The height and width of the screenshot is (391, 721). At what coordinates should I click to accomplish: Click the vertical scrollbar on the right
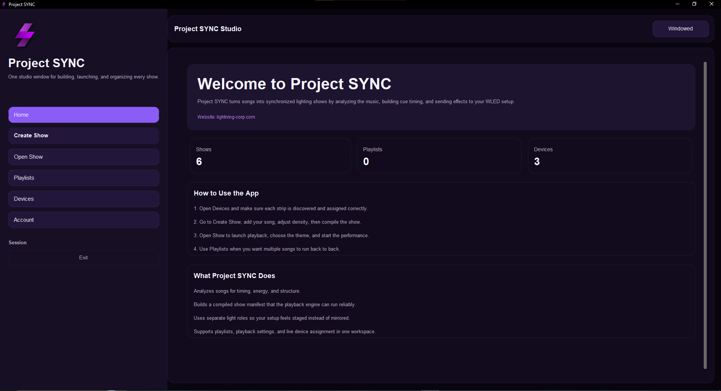(705, 215)
